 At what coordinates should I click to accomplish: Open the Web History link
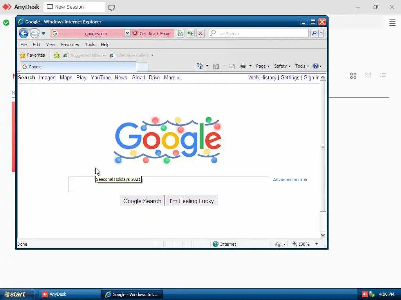(262, 78)
